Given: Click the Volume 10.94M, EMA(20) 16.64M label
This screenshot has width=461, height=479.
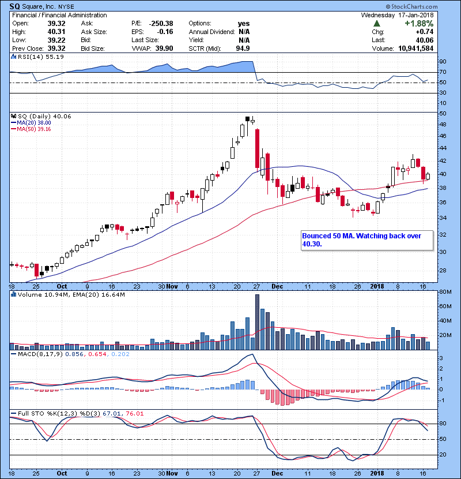Looking at the screenshot, I should click(x=71, y=295).
